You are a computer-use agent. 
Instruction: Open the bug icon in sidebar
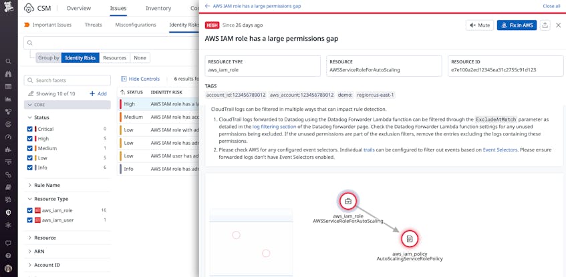tap(8, 225)
